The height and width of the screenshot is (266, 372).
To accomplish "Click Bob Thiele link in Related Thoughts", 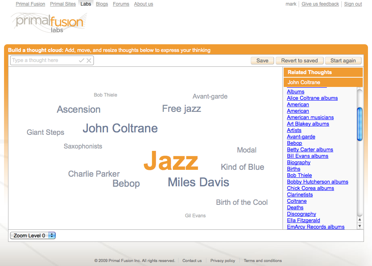I will click(299, 175).
